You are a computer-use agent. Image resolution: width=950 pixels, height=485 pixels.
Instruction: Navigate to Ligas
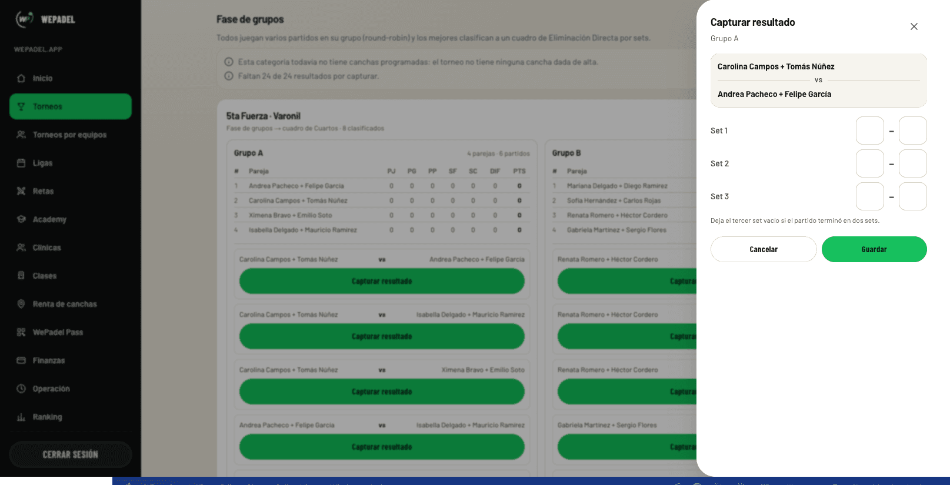71,163
